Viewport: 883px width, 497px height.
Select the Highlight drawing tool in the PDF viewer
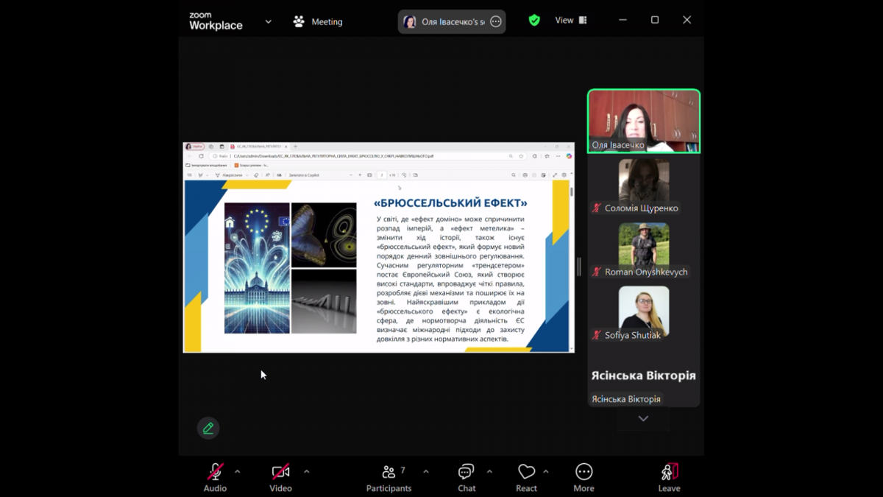pos(201,175)
